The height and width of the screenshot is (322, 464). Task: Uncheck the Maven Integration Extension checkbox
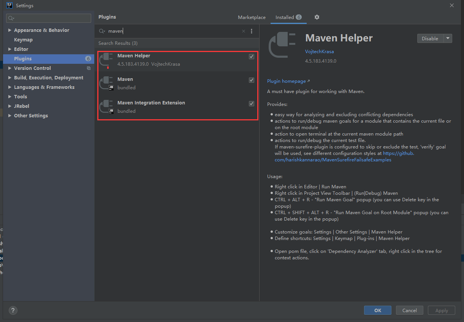click(x=252, y=104)
